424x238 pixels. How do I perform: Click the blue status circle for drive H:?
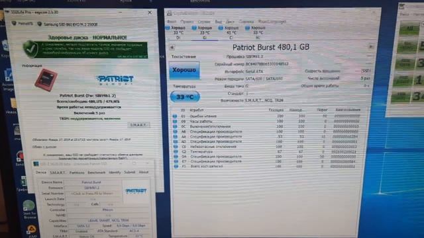click(247, 28)
